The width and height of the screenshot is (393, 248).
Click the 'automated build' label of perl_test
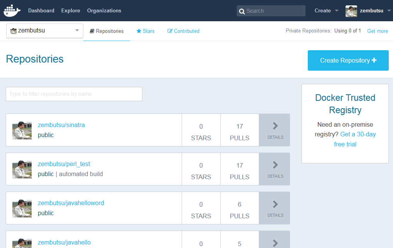[81, 174]
